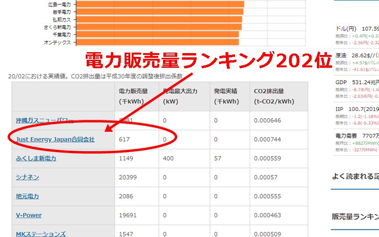The width and height of the screenshot is (379, 237).
Task: Click the よく読まれる記事 sidebar heading
Action: (355, 176)
